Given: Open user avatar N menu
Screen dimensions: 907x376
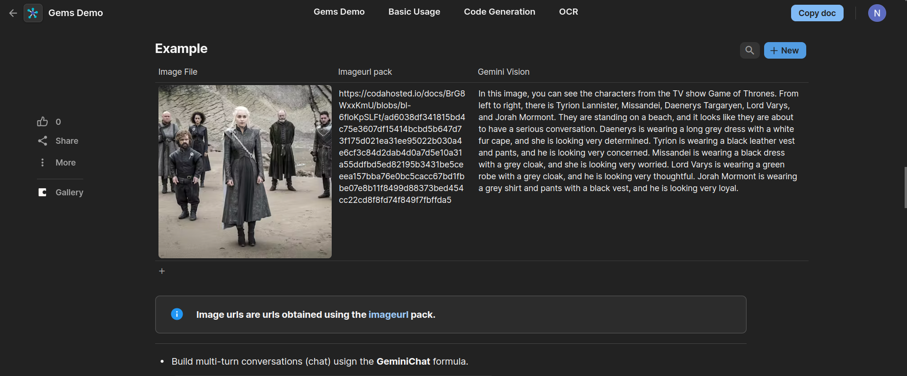Looking at the screenshot, I should pos(877,13).
